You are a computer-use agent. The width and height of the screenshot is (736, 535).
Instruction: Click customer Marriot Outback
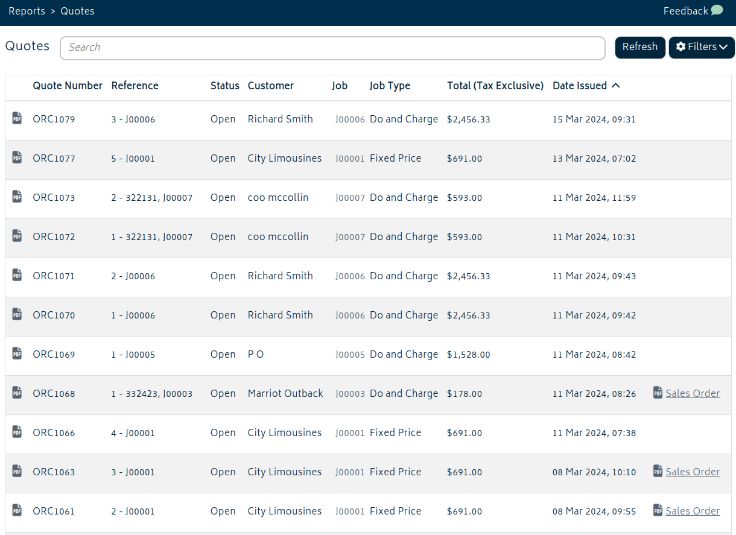[x=285, y=393]
